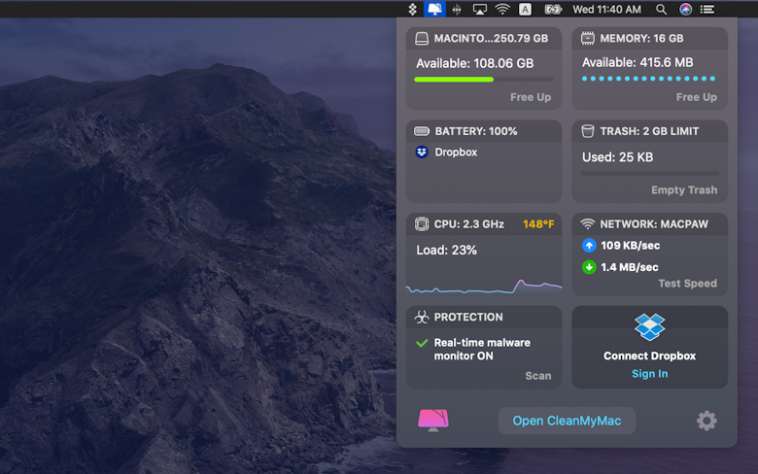Click the crosshair-style menu bar icon
The image size is (758, 474).
click(x=457, y=9)
